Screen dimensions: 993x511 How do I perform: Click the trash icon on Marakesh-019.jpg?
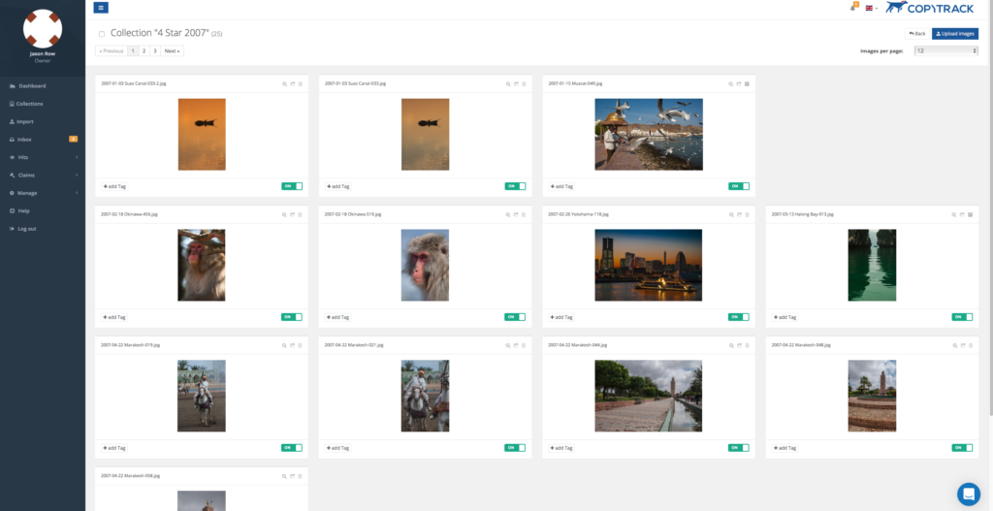tap(301, 345)
